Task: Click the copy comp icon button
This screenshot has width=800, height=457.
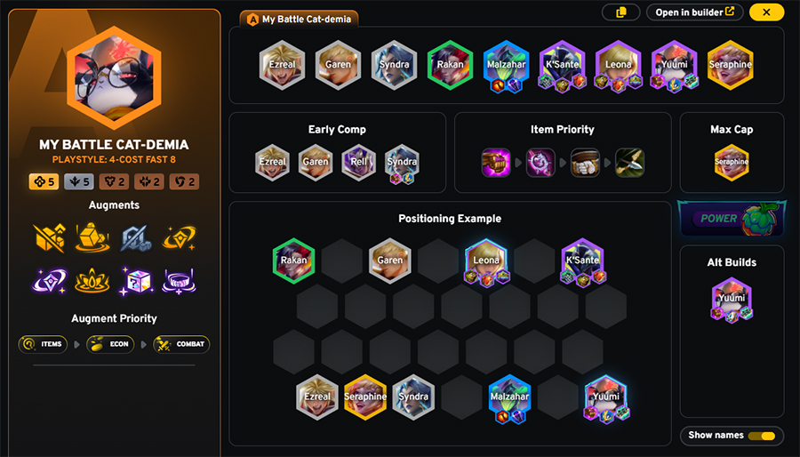Action: coord(621,12)
